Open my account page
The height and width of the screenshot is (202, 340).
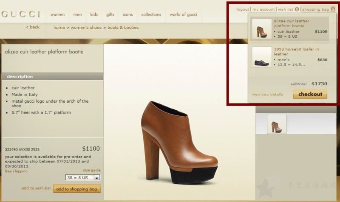coord(263,9)
